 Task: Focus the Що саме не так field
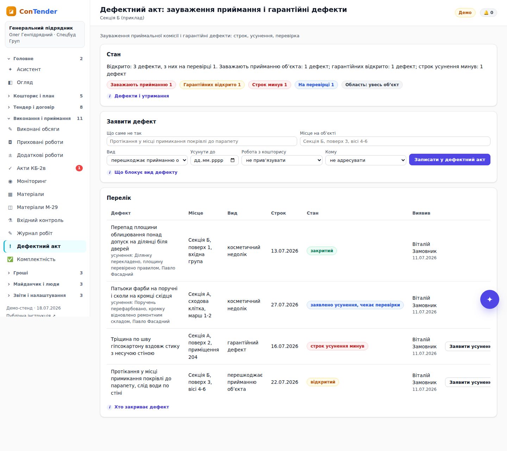[x=202, y=141]
